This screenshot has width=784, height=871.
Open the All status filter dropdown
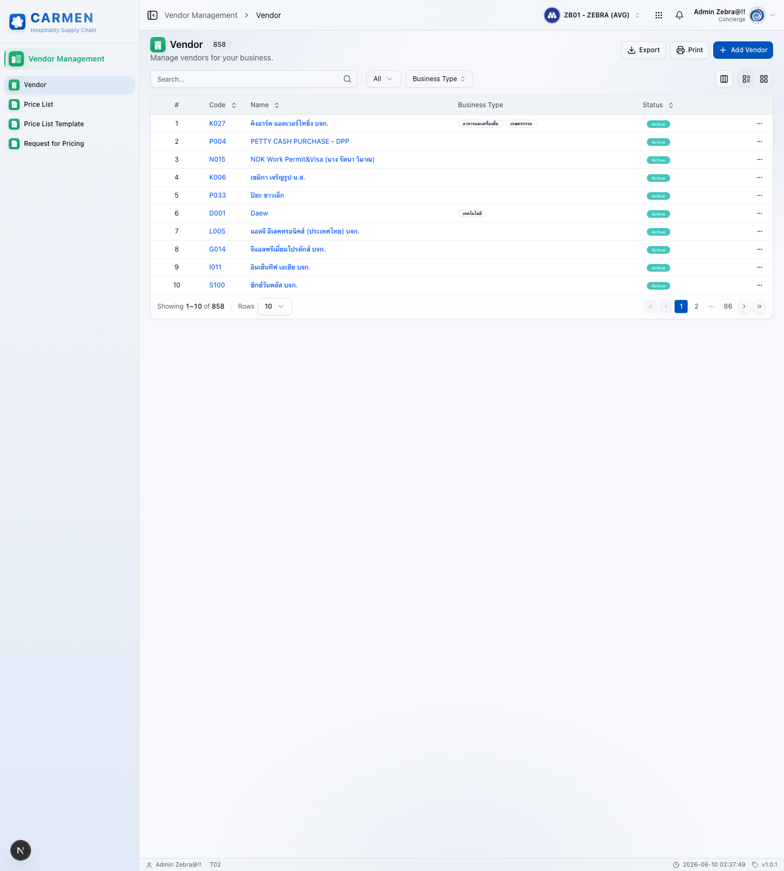(384, 79)
